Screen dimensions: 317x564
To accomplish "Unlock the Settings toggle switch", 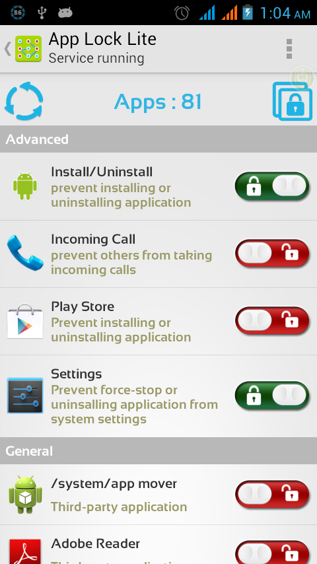I will tap(272, 396).
